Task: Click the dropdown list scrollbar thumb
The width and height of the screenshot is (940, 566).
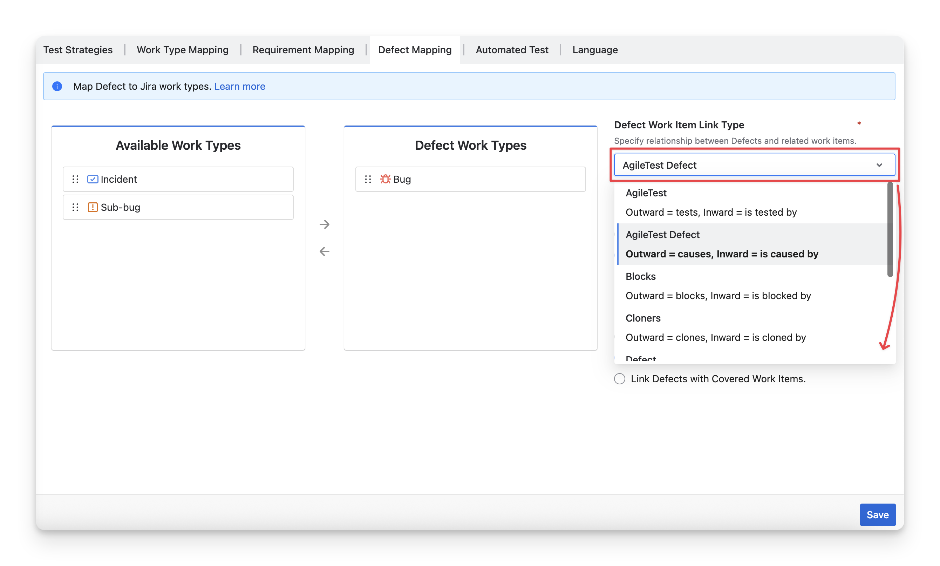Action: (890, 229)
